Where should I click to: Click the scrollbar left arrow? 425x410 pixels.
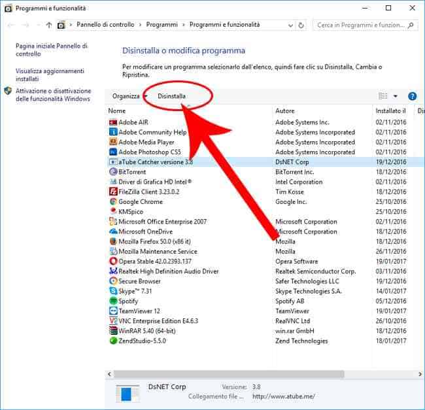tap(109, 374)
